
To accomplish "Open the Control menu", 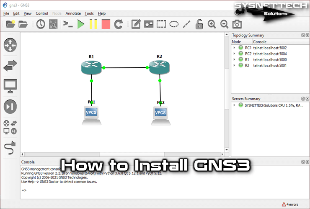I will (x=42, y=13).
